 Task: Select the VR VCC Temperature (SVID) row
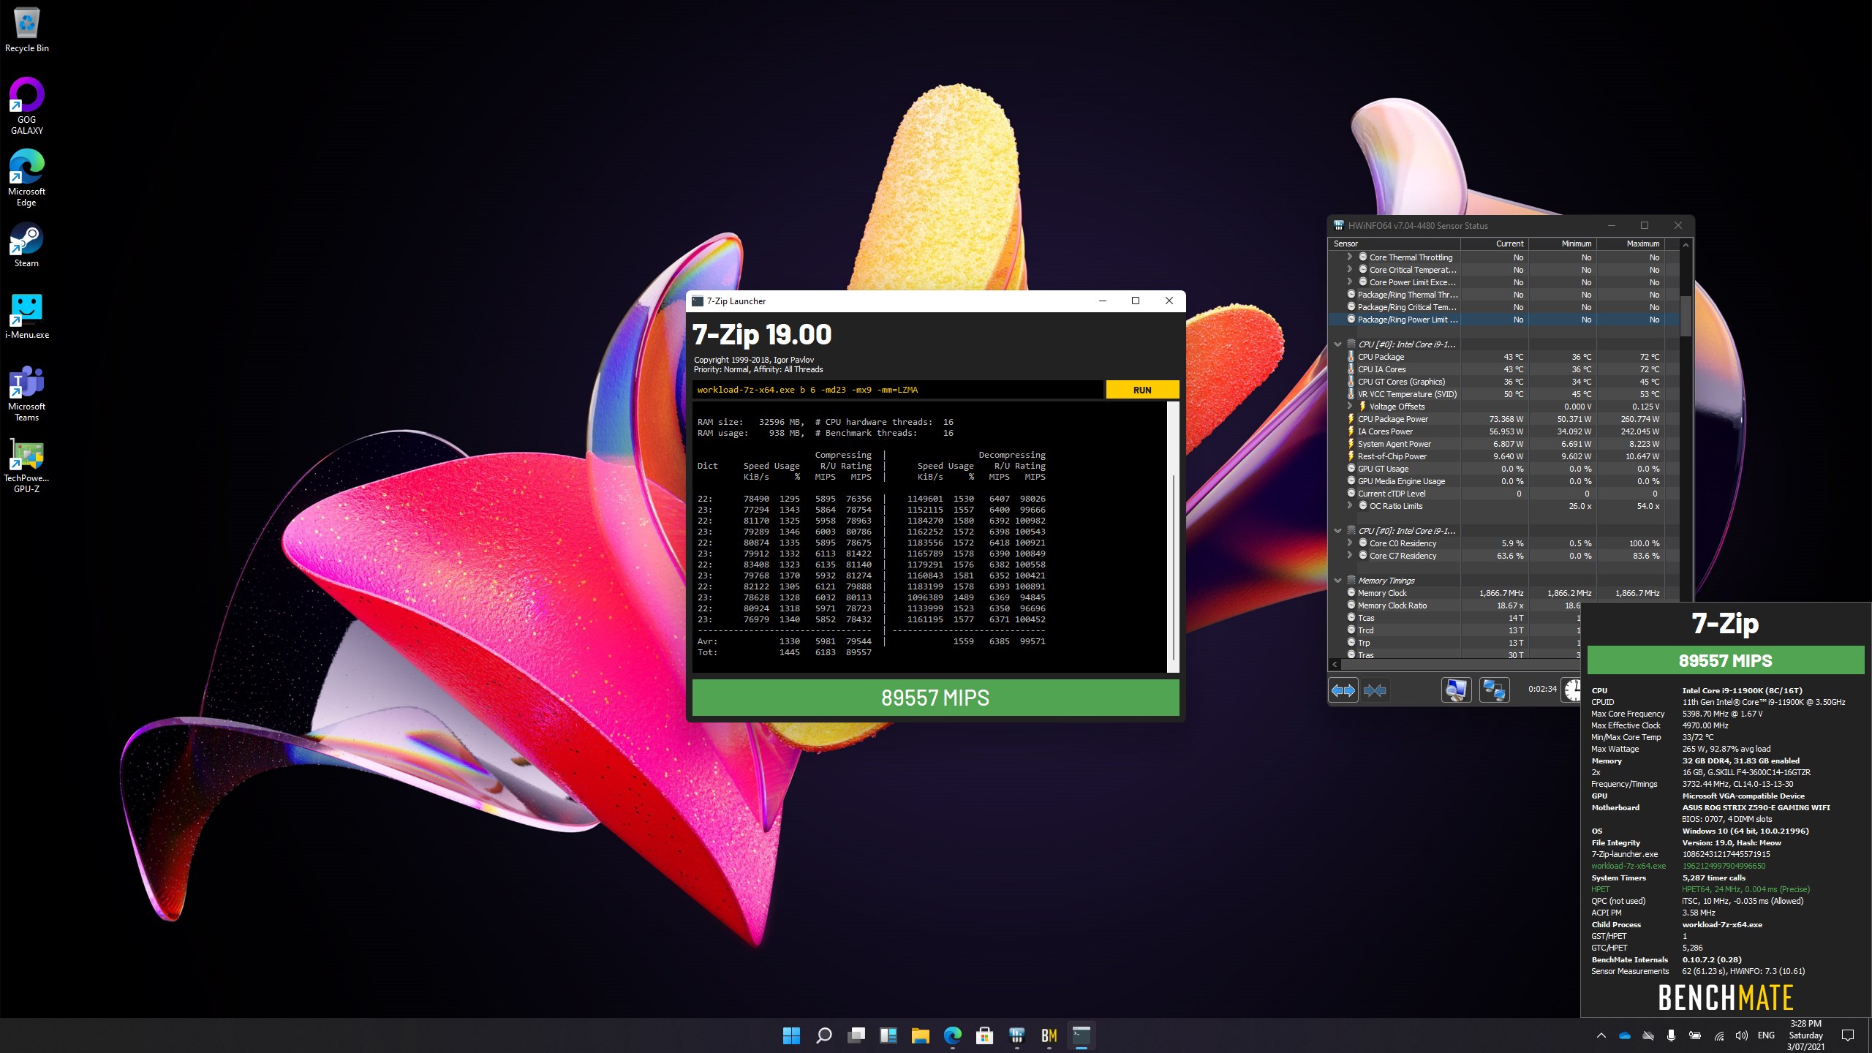point(1503,394)
